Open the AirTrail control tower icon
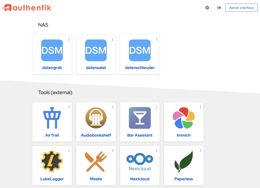 point(52,118)
